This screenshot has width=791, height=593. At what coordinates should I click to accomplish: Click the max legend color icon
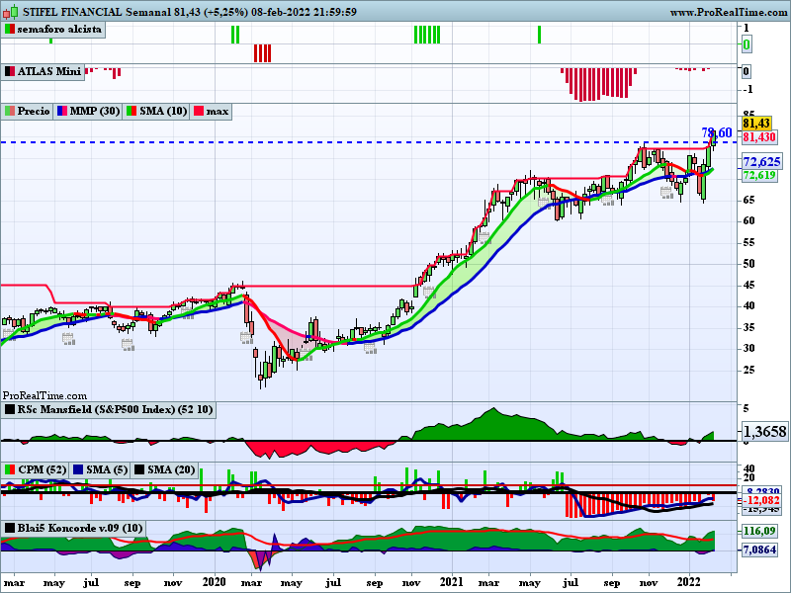[x=199, y=111]
